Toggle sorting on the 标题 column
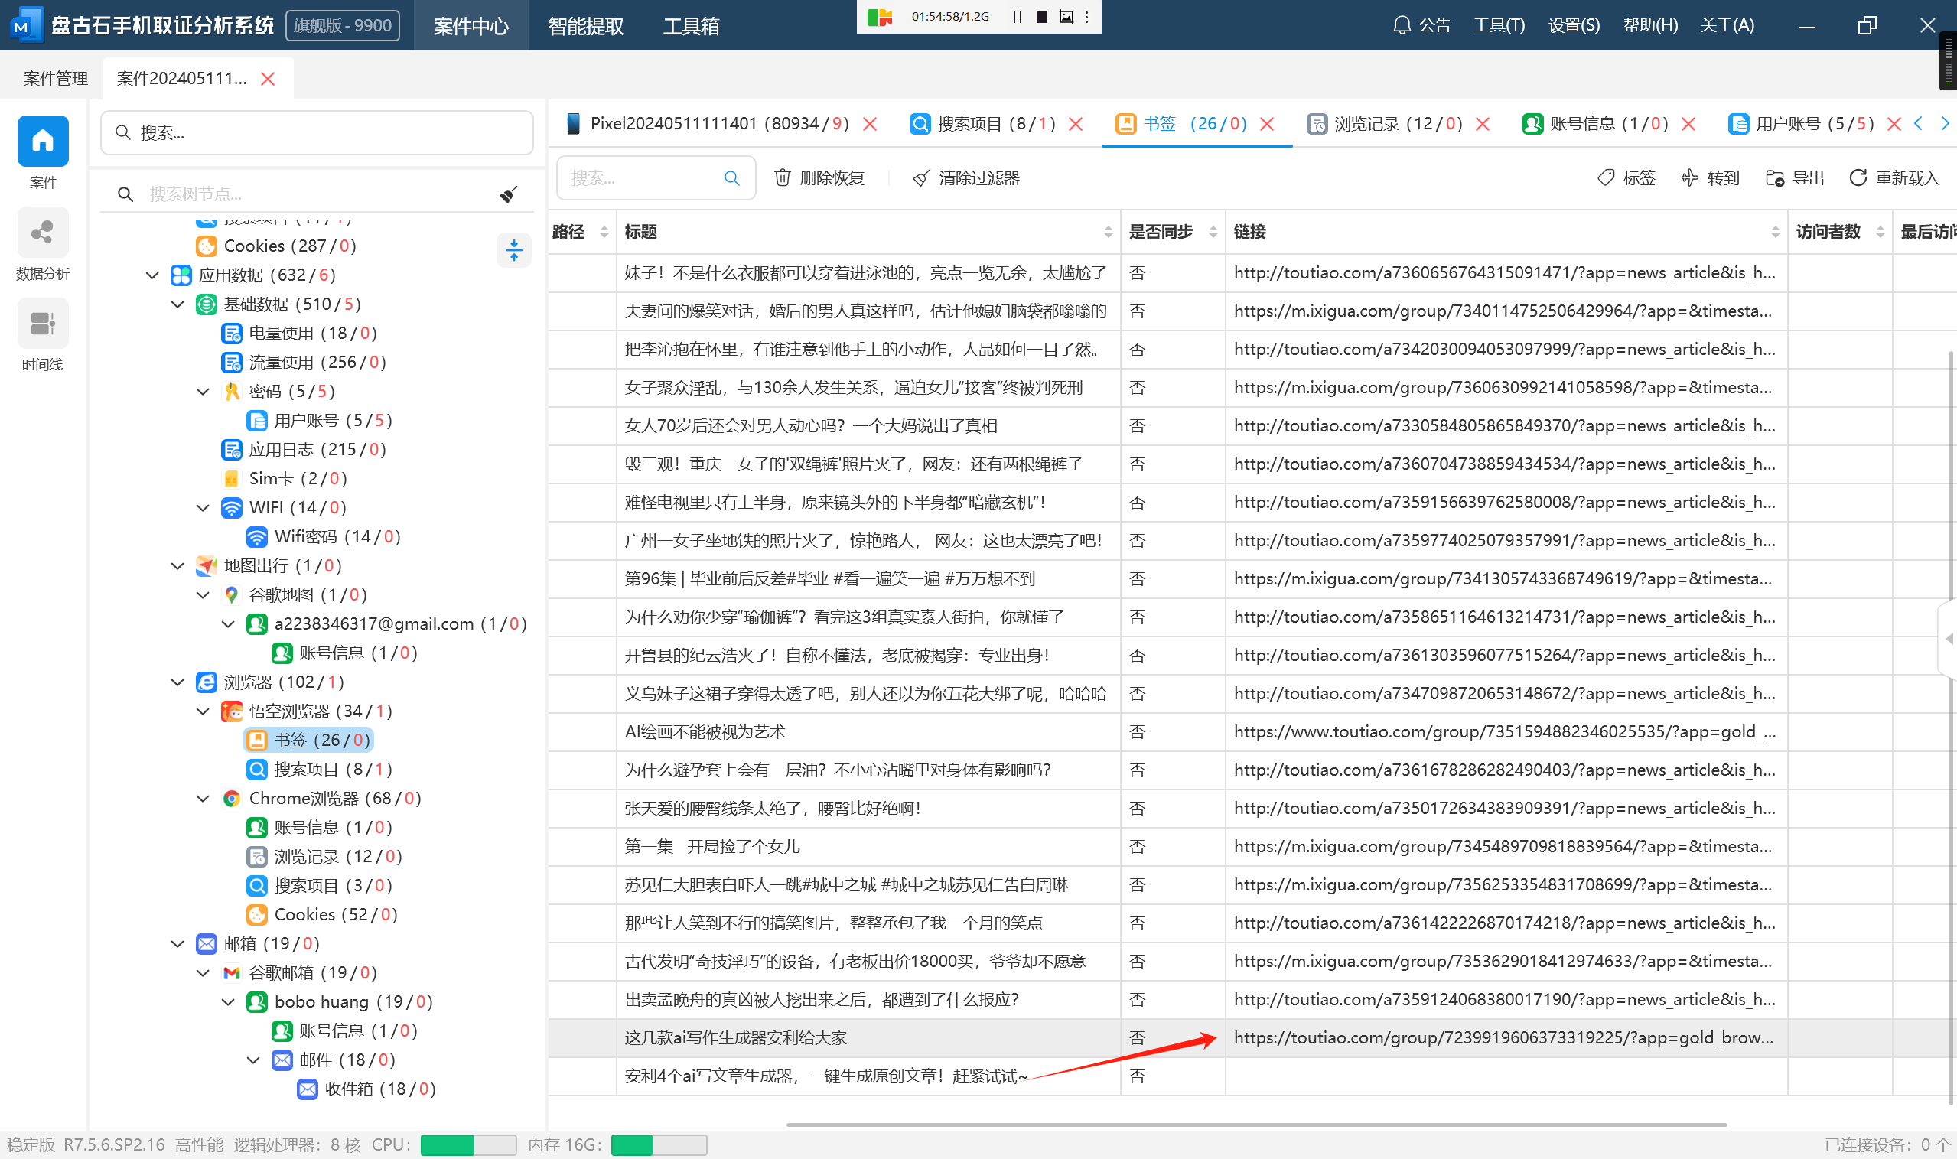 pyautogui.click(x=1107, y=232)
